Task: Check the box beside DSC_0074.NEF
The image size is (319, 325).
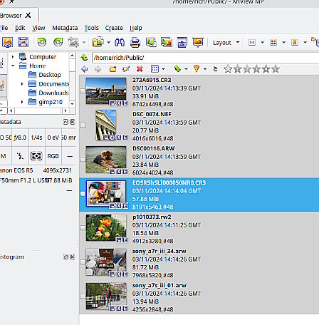Action: [83, 125]
